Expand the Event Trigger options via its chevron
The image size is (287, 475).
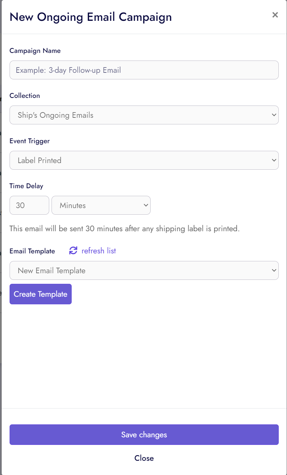273,160
